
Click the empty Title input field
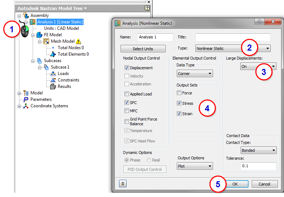click(x=233, y=37)
